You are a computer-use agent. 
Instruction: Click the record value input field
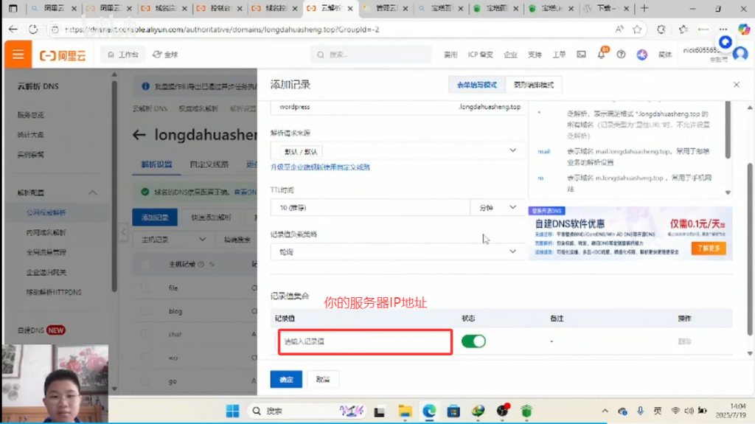365,341
